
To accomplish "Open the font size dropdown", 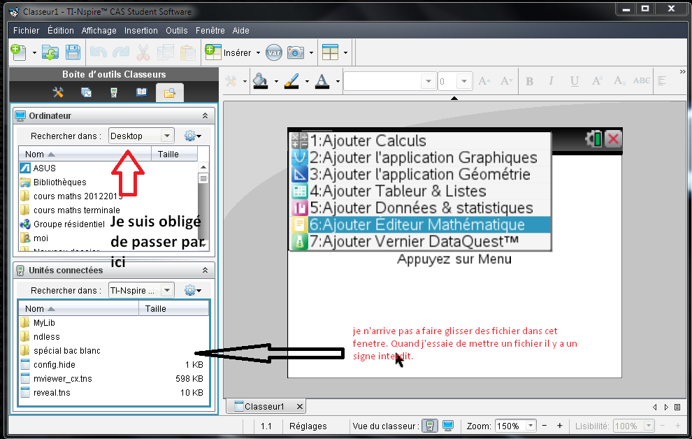I will click(464, 81).
